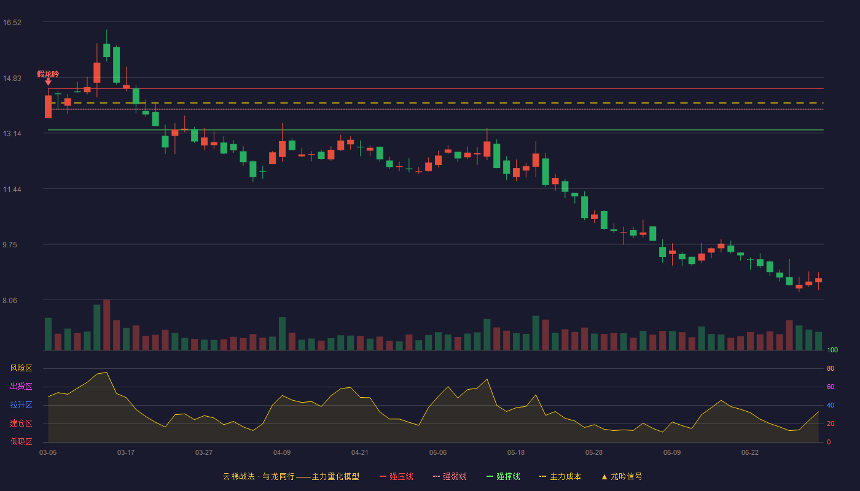The width and height of the screenshot is (860, 491).
Task: Click the orange 80 indicator scale label
Action: point(831,368)
